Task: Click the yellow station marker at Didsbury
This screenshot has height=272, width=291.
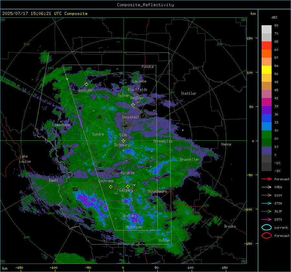Action: point(123,141)
